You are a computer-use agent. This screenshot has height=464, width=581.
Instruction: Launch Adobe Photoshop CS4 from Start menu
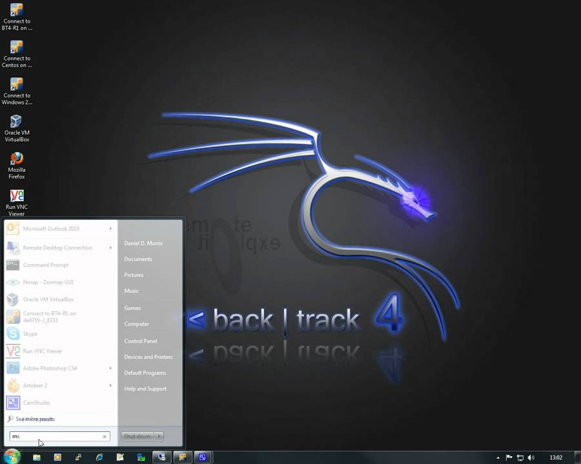[x=61, y=368]
